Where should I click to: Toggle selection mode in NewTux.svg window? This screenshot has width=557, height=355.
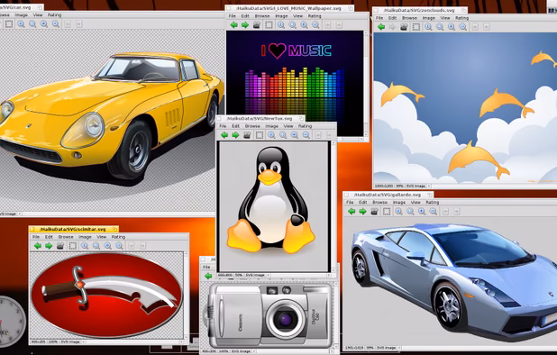260,135
